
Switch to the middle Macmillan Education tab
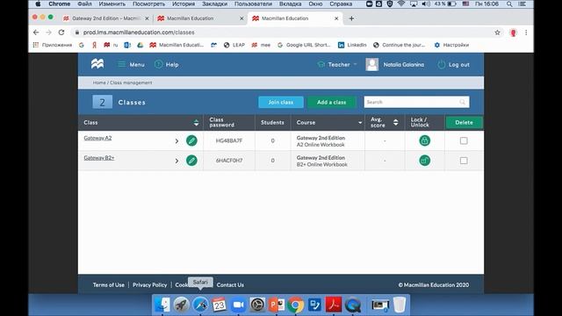point(200,18)
